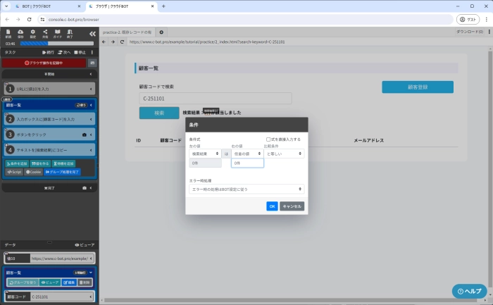The height and width of the screenshot is (305, 493).
Task: Expand the エラー時処理 dropdown
Action: tap(246, 189)
